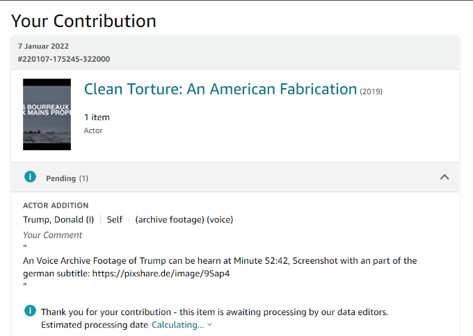Click the info icon beside thank-you message
The image size is (473, 336).
coord(30,310)
